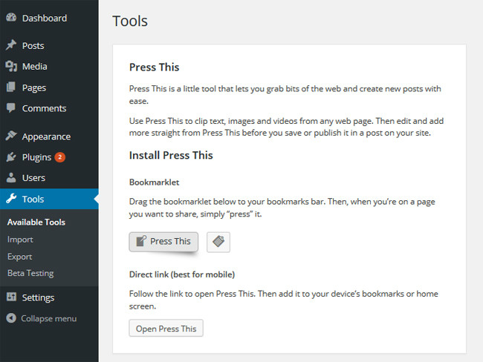The image size is (483, 362).
Task: Click the paragraph starting 'Use Press This to clip'
Action: tap(286, 127)
